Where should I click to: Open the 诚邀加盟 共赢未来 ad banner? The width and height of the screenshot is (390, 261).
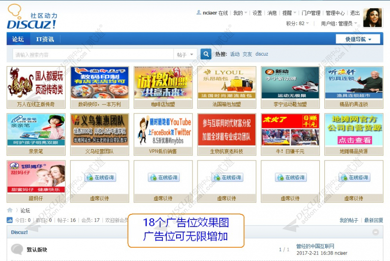[163, 83]
